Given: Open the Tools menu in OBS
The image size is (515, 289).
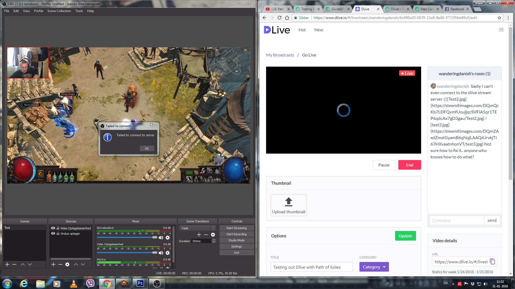Looking at the screenshot, I should point(79,11).
